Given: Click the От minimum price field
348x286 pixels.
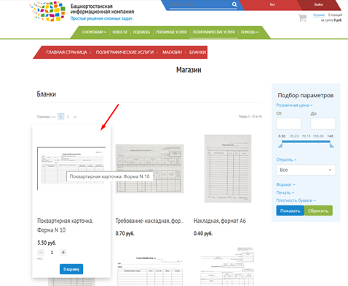Looking at the screenshot, I should coord(288,123).
